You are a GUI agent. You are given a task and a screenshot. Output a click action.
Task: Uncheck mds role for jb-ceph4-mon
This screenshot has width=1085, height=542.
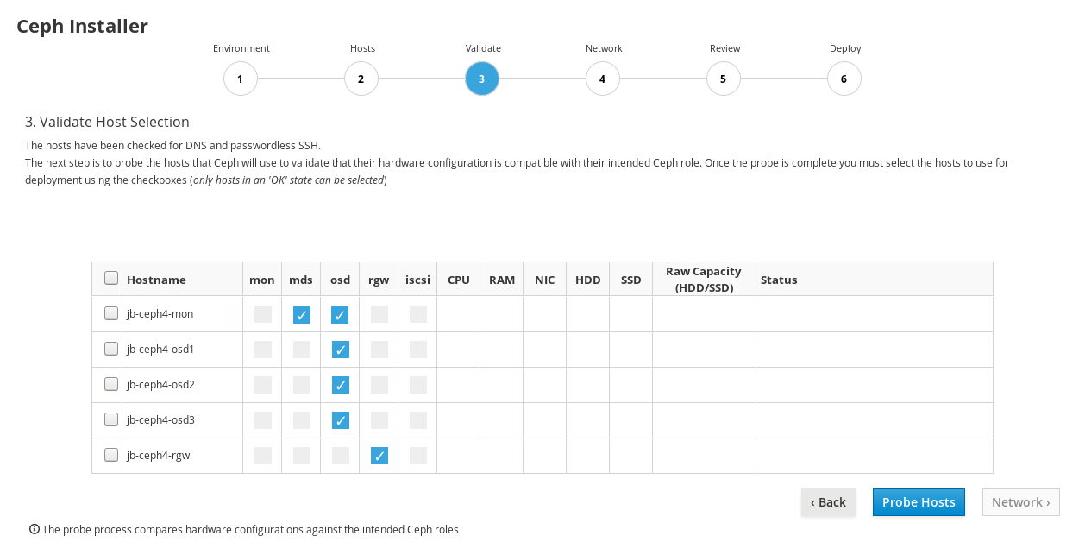tap(302, 315)
